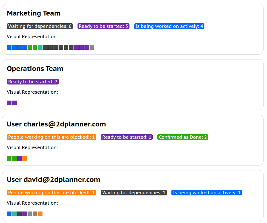Screen dimensions: 267x223
Task: Select the orange square in charles's visual representation
Action: (x=25, y=158)
